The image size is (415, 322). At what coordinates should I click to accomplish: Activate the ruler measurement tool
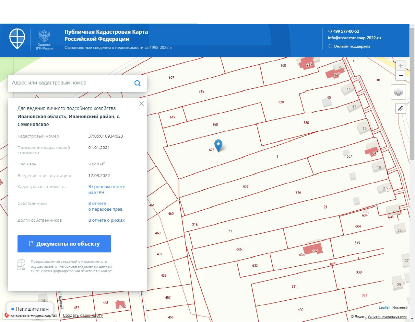401,108
